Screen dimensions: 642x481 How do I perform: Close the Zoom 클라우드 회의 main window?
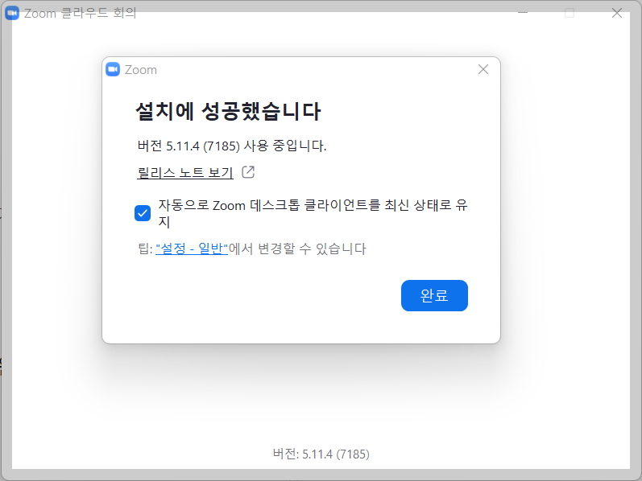pyautogui.click(x=616, y=13)
